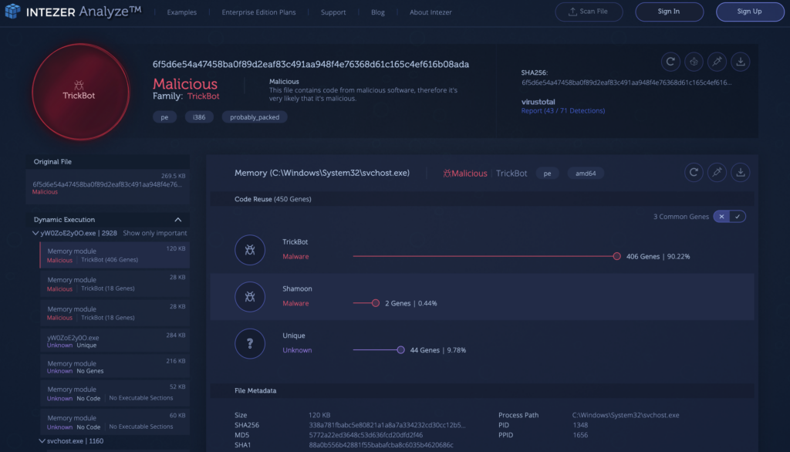Image resolution: width=790 pixels, height=452 pixels.
Task: Click the PID value 1348
Action: (x=580, y=425)
